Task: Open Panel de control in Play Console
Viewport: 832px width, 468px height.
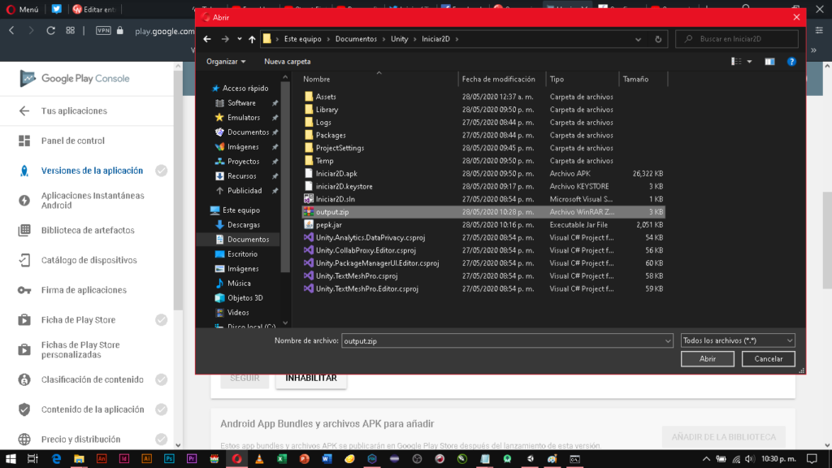Action: click(72, 141)
